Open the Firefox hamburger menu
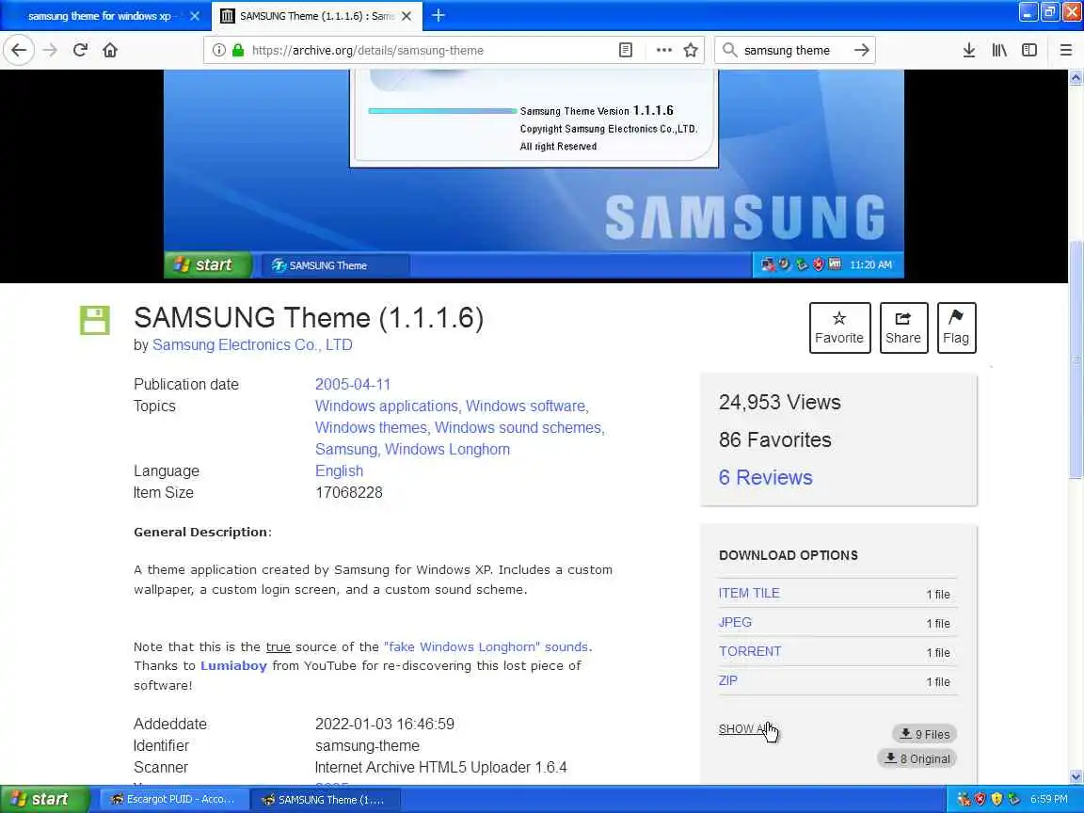The width and height of the screenshot is (1084, 813). tap(1065, 50)
